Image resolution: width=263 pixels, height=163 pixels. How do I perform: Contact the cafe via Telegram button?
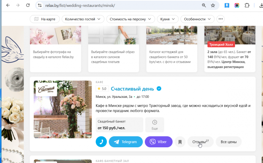click(x=126, y=142)
